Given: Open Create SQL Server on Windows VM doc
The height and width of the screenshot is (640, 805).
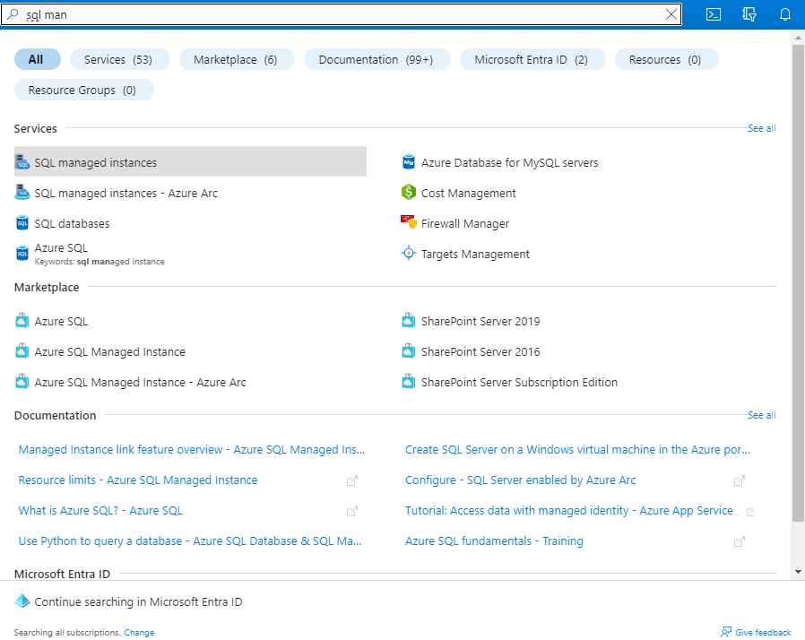Looking at the screenshot, I should click(x=577, y=450).
